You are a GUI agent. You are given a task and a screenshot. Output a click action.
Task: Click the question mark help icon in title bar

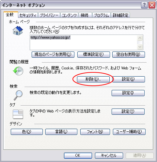point(144,5)
